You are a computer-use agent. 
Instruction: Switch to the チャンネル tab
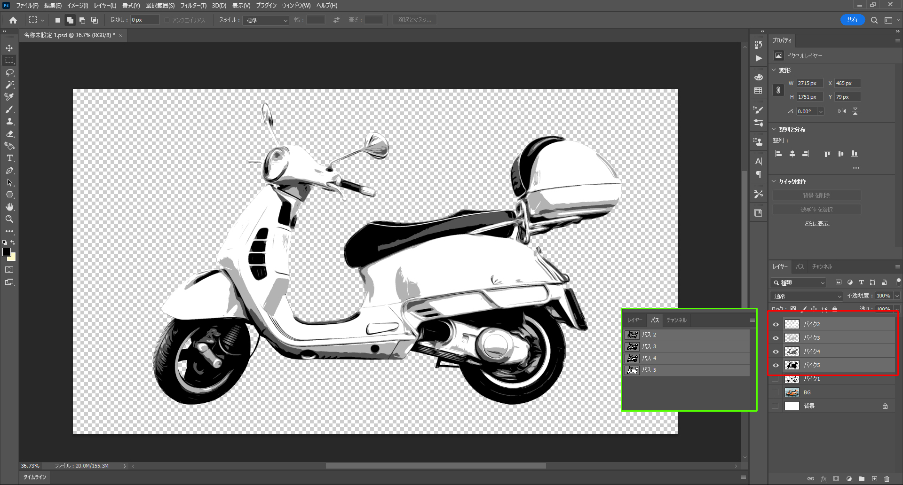(822, 266)
